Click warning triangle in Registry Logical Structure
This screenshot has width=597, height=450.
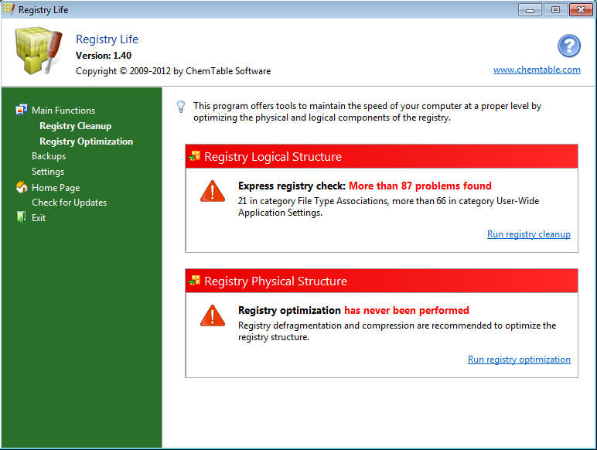click(x=212, y=190)
